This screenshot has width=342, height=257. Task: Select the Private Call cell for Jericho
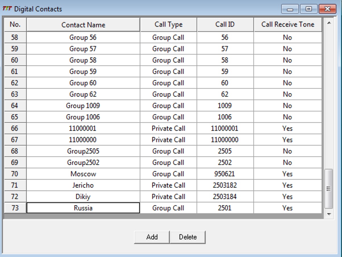point(168,185)
